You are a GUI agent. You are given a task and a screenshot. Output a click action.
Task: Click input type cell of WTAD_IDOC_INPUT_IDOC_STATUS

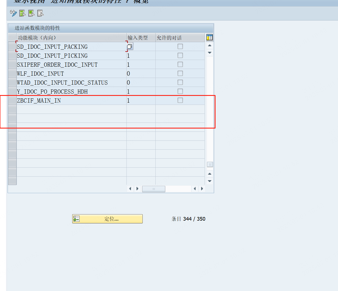140,82
